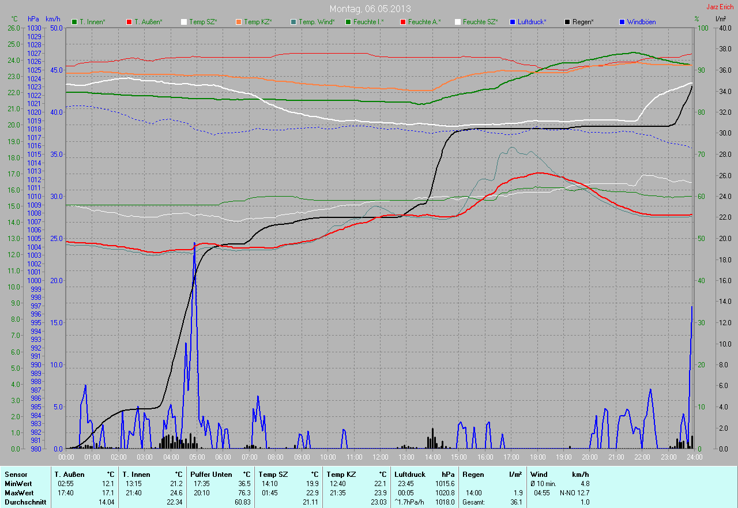Click the 'Sensor' table header
Screen dimensions: 738x508
click(16, 475)
